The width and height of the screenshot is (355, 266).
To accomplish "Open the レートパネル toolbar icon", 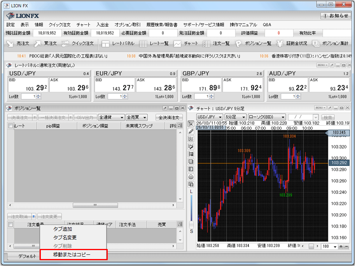I will (x=118, y=43).
